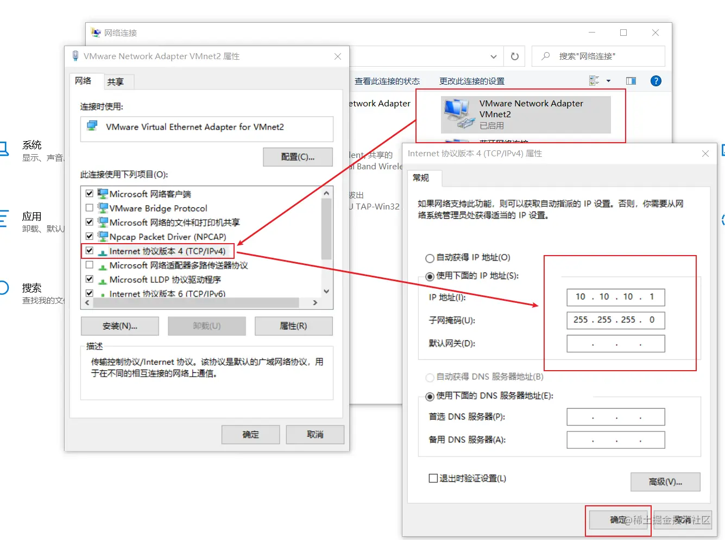Click the Microsoft LLDP 协议驱动程序 item icon
The height and width of the screenshot is (540, 725).
point(103,281)
